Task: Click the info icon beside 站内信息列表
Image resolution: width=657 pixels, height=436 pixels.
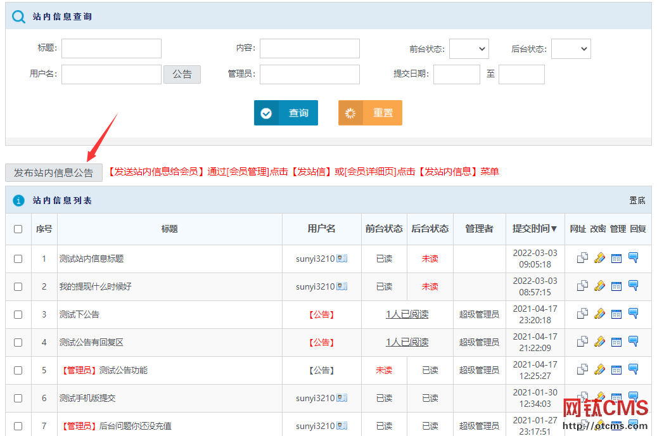Action: tap(16, 200)
